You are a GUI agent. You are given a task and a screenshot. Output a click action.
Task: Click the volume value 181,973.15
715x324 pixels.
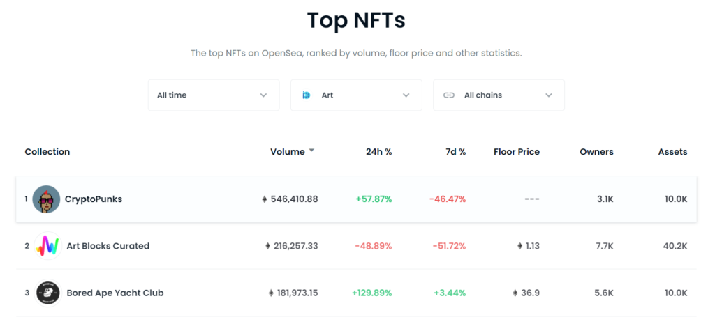(297, 293)
